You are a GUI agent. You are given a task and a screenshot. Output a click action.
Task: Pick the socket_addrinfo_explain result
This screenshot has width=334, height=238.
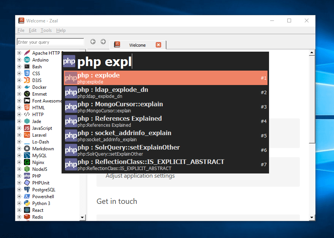click(166, 136)
